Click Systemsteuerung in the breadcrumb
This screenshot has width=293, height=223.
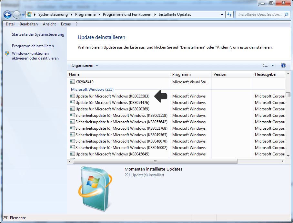pyautogui.click(x=53, y=14)
